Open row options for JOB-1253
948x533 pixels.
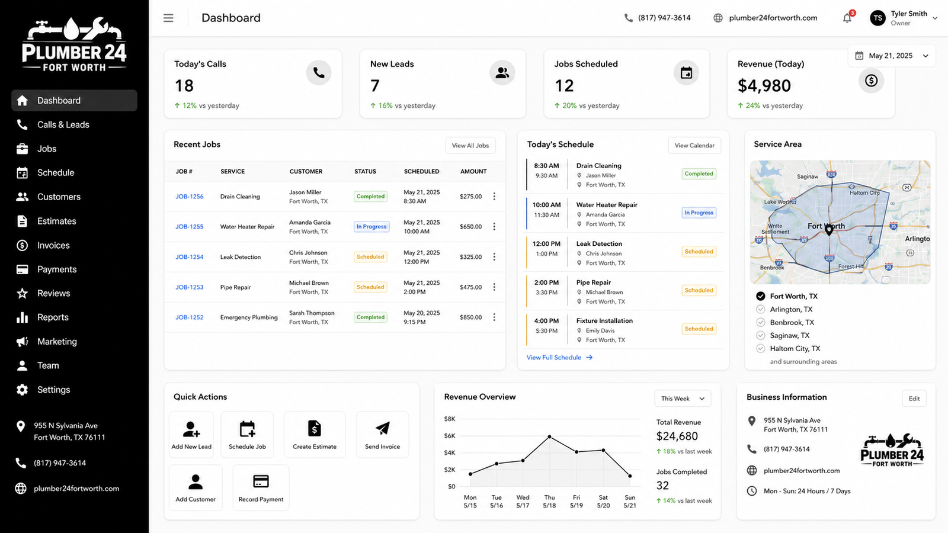[x=494, y=287]
